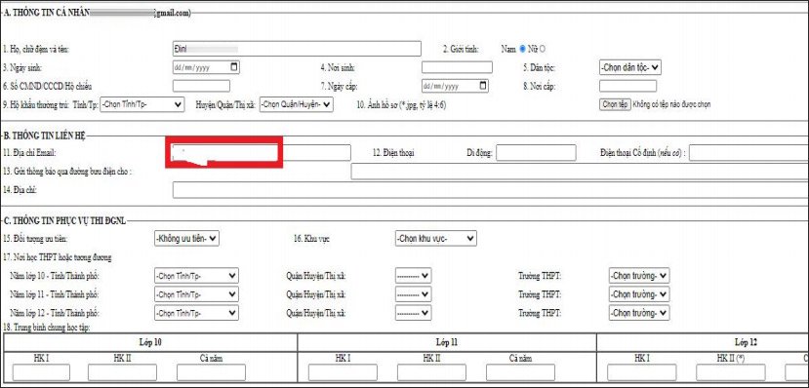Open calendar picker for Ngày cấp
Image resolution: width=809 pixels, height=388 pixels.
pos(483,86)
